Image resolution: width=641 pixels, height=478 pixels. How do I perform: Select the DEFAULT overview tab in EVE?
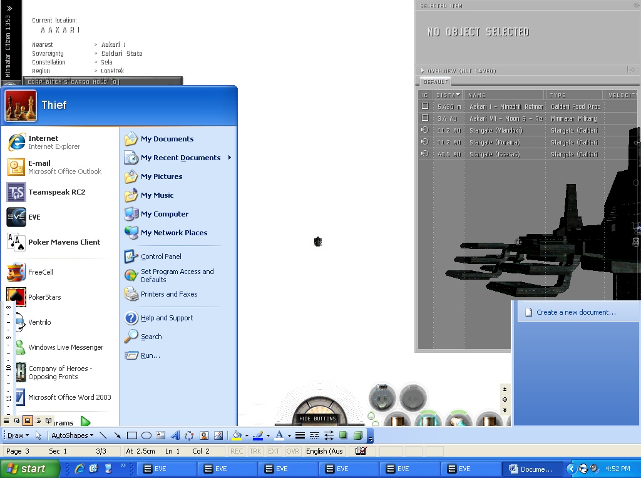(436, 82)
